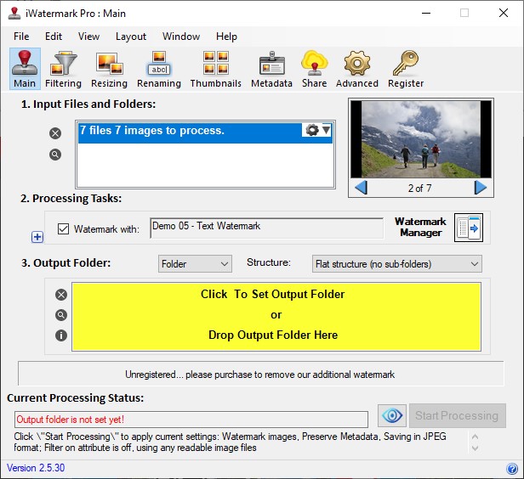This screenshot has height=479, width=524.
Task: Click the 2 of 7 counter text
Action: [x=419, y=189]
